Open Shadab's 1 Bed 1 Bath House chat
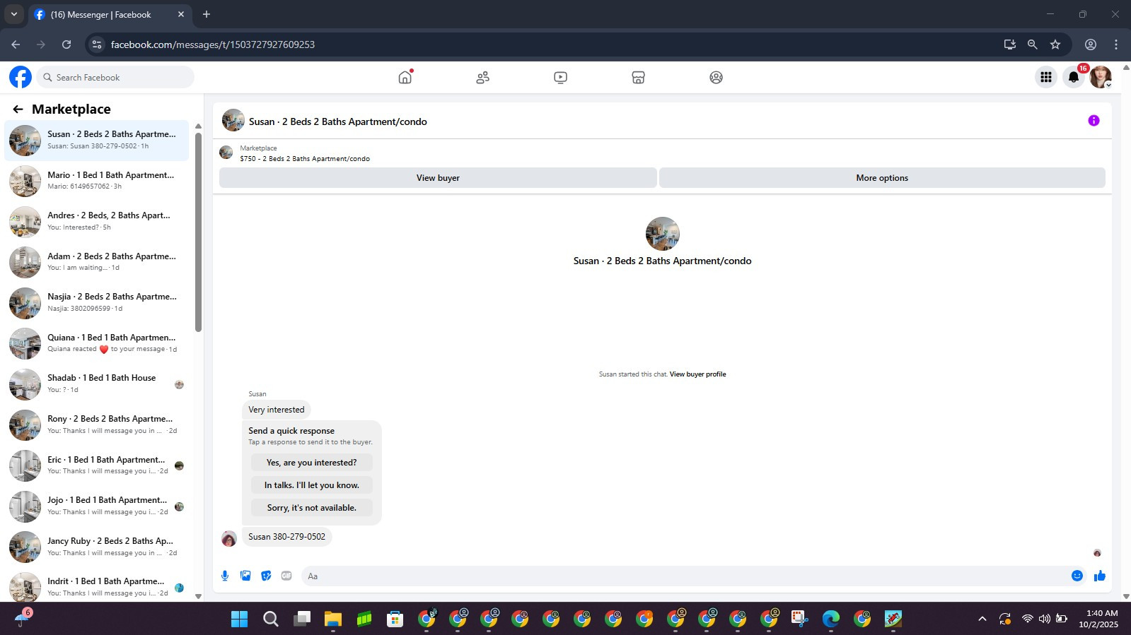Viewport: 1131px width, 635px height. click(97, 384)
